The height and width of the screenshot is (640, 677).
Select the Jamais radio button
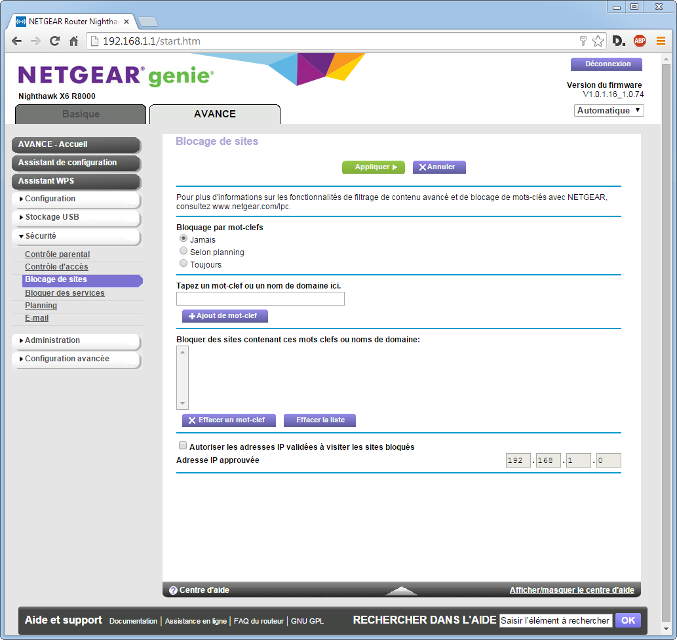pos(184,239)
